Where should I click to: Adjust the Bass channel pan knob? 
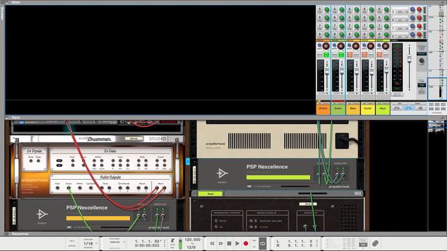coord(356,46)
